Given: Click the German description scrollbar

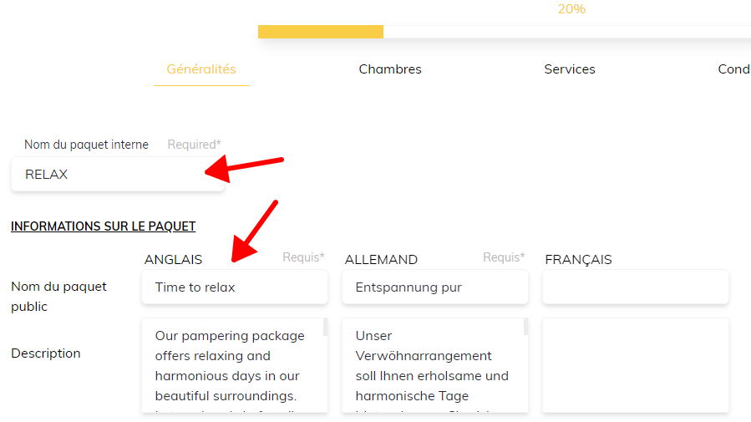Looking at the screenshot, I should click(525, 327).
